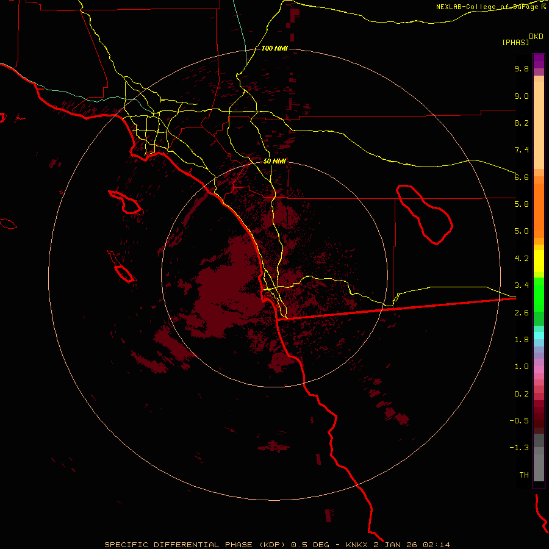This screenshot has height=549, width=549.
Task: Click the DKD PHAS units label
Action: point(523,39)
